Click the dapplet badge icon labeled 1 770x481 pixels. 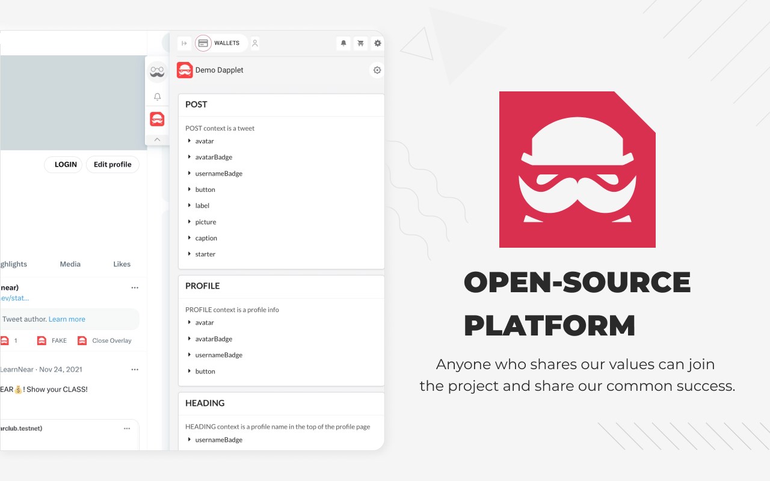(5, 340)
